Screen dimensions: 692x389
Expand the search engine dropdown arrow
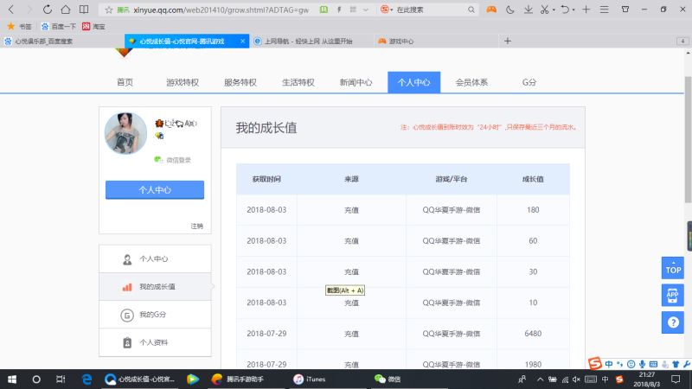(x=389, y=10)
